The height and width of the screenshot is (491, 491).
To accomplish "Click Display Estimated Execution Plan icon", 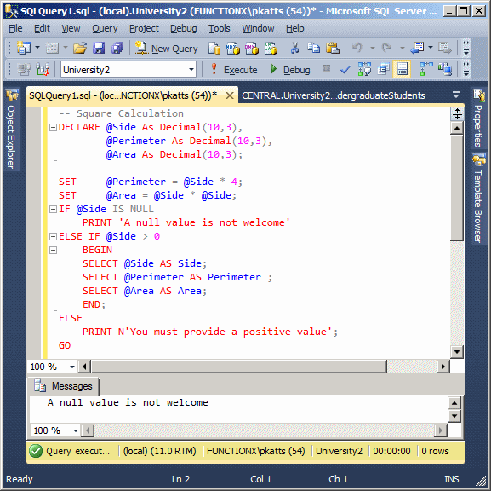I will pyautogui.click(x=364, y=69).
